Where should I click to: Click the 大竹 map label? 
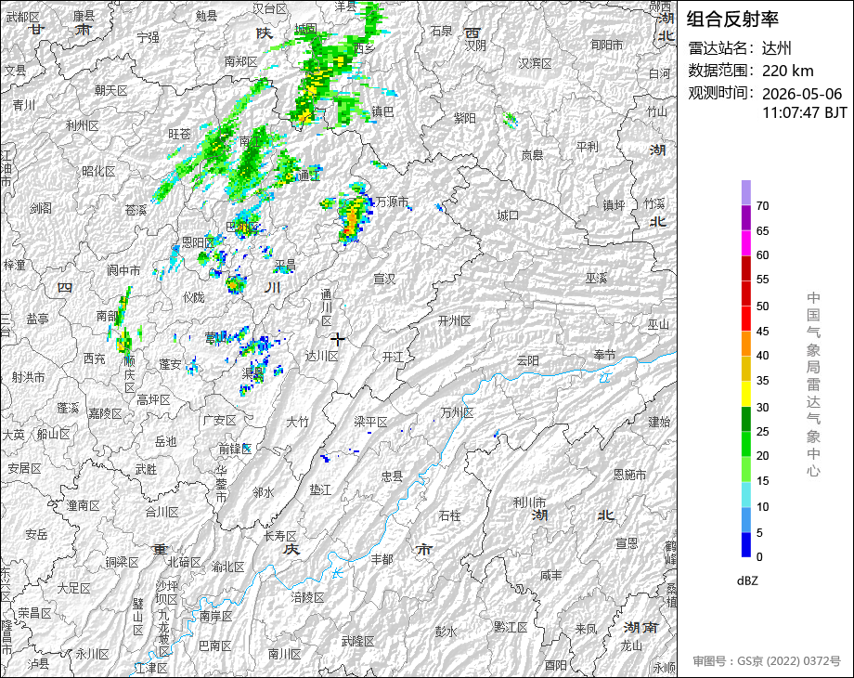point(297,422)
